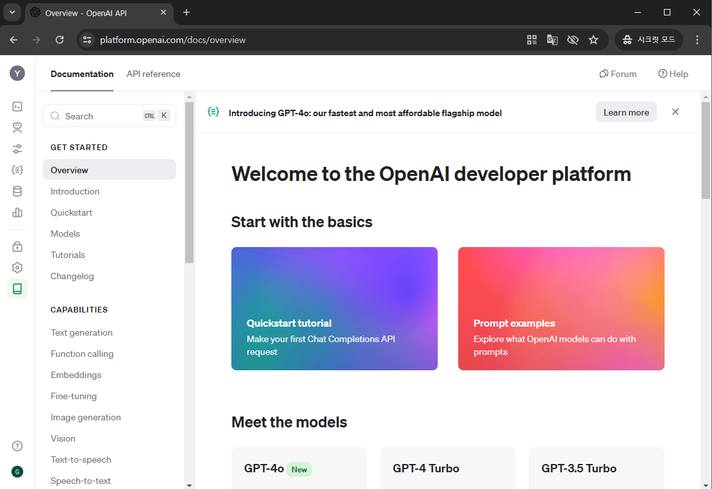Select the Docs book icon

tap(17, 289)
